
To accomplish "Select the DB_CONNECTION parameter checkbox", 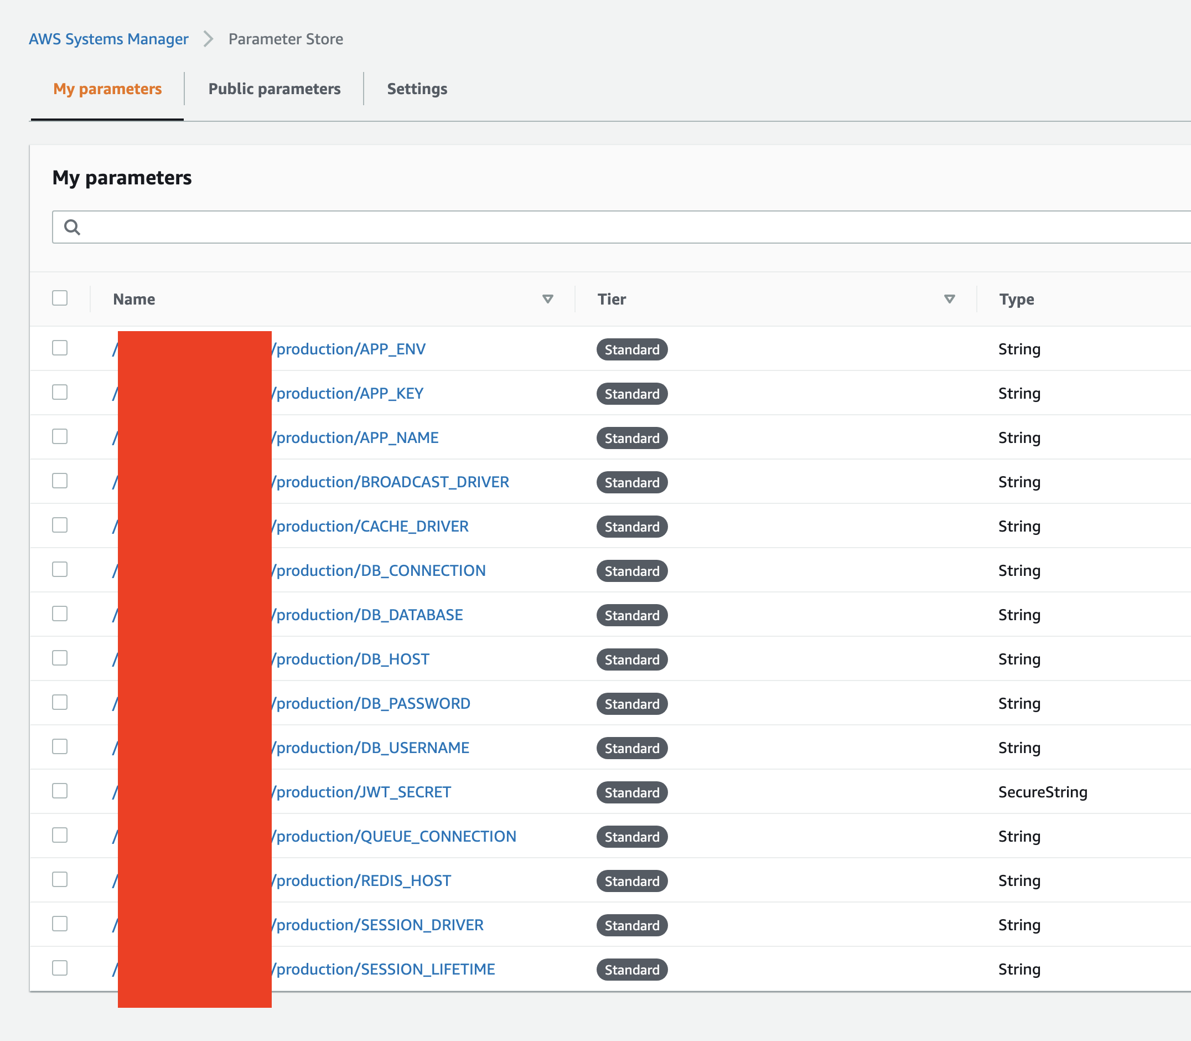I will [60, 569].
